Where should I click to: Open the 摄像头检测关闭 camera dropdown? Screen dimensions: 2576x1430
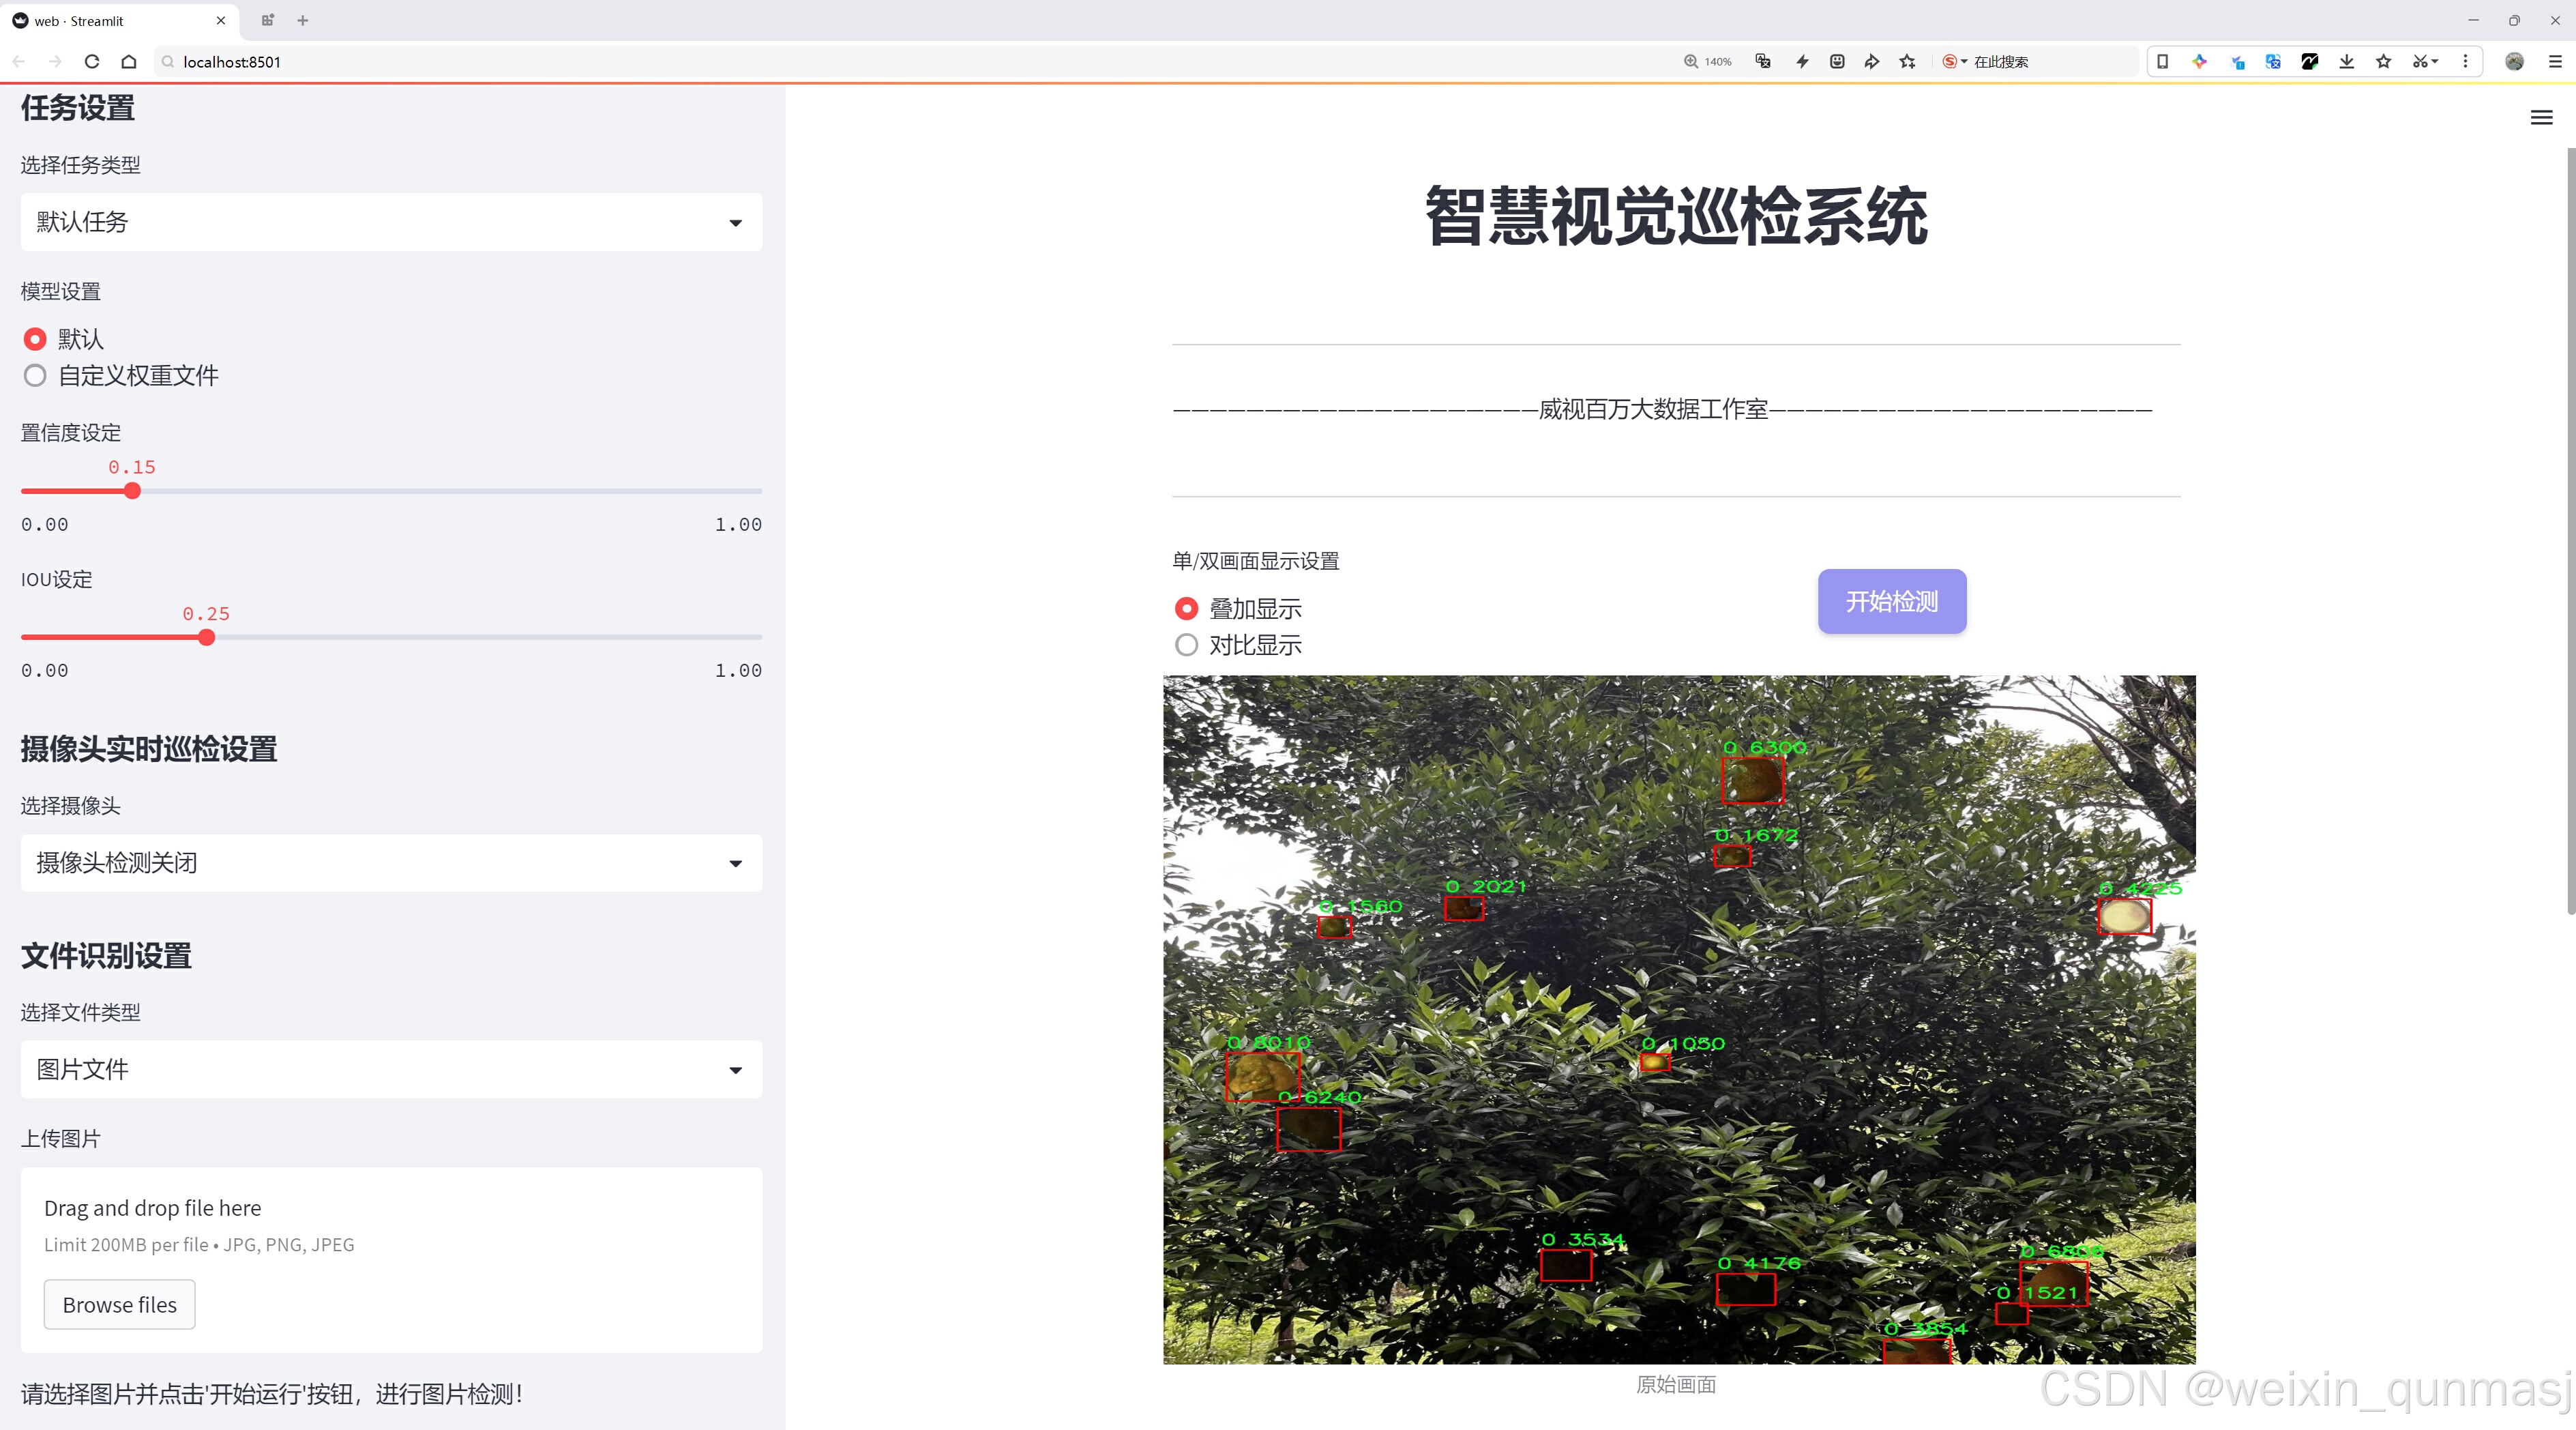click(391, 863)
